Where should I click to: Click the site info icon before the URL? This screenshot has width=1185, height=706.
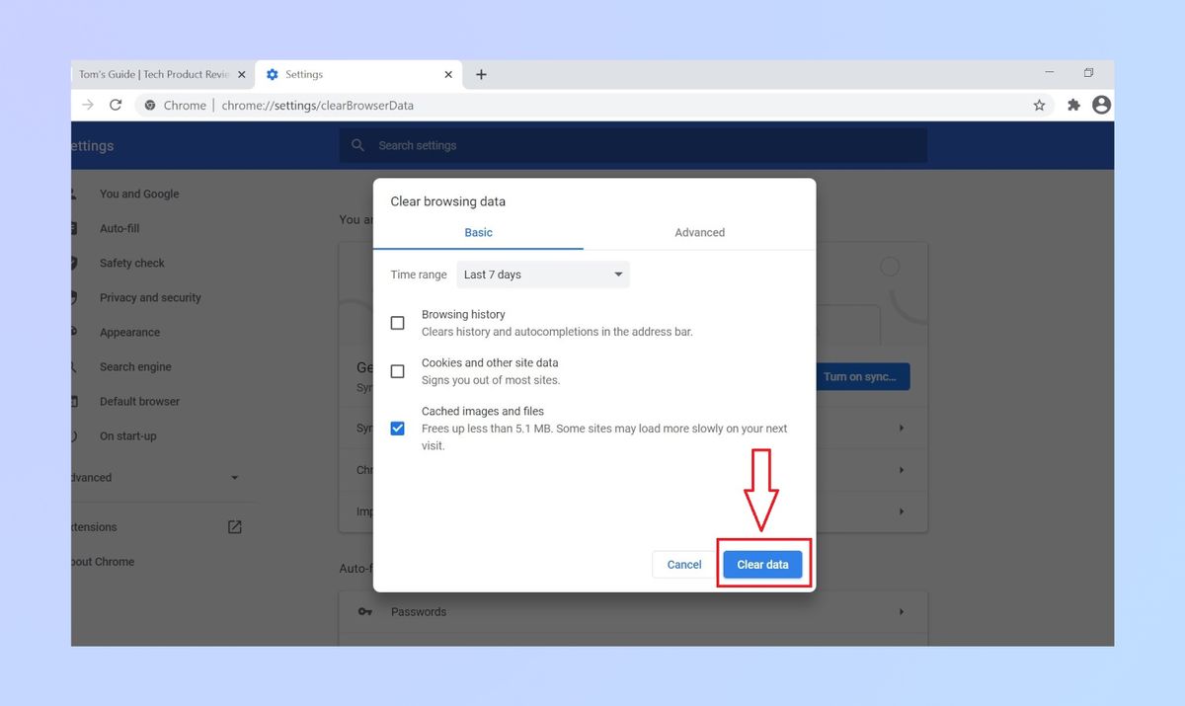(149, 105)
